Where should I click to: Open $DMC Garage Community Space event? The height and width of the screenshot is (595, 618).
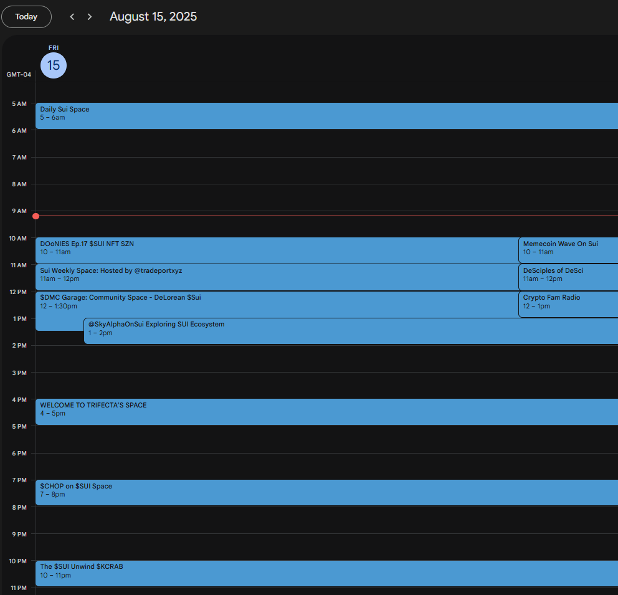point(277,304)
